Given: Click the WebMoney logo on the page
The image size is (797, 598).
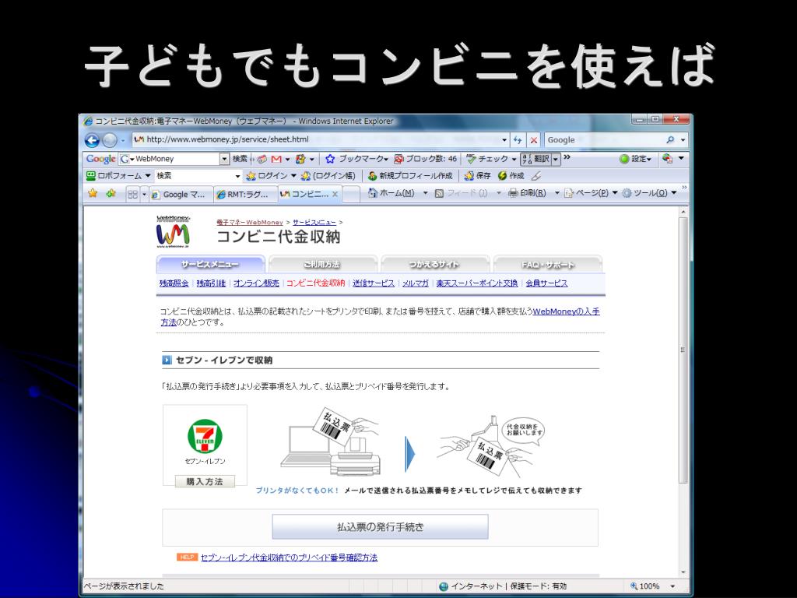Looking at the screenshot, I should coord(173,231).
